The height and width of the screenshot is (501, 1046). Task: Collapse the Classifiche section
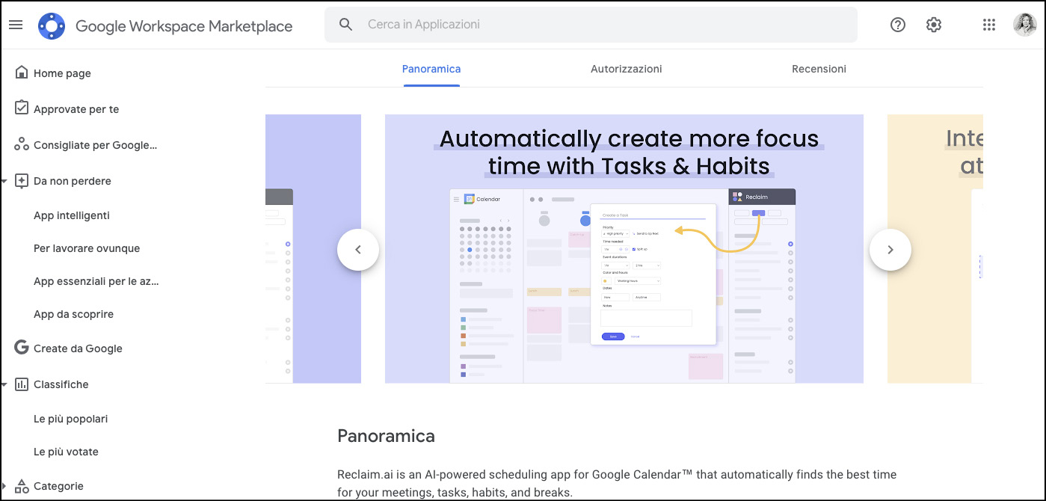tap(4, 384)
